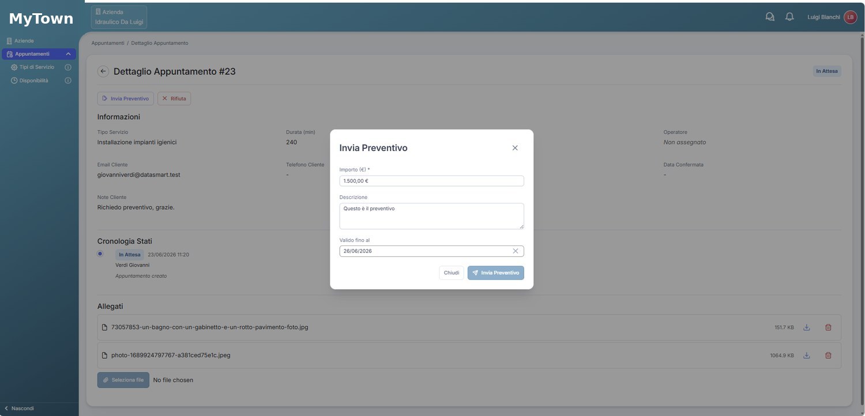Click the Nascondi sidebar toggle
The width and height of the screenshot is (865, 416).
(x=20, y=409)
